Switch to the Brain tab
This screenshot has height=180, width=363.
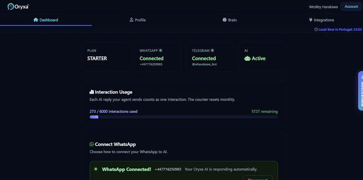tap(230, 20)
